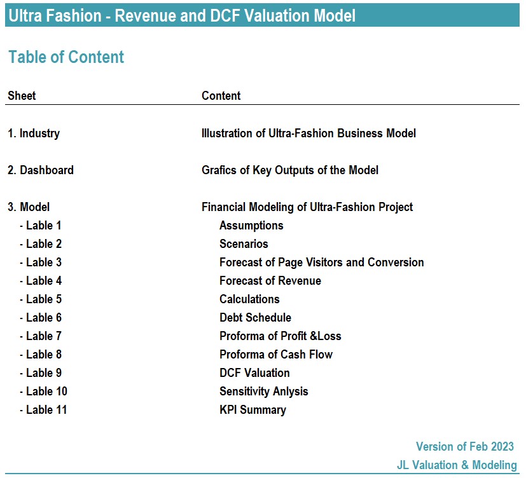526x478 pixels.
Task: Select the '- Lable 5' entry
Action: (41, 299)
